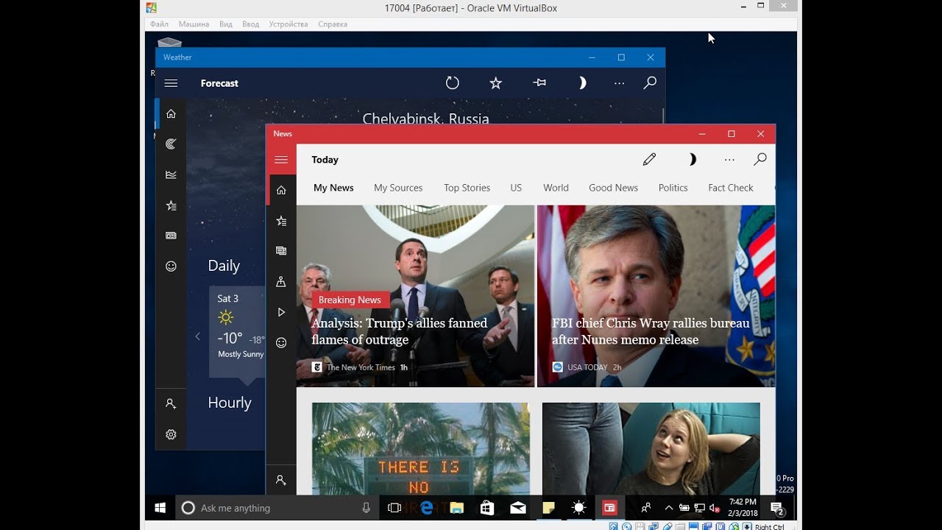Launch Microsoft Edge from taskbar

[426, 508]
